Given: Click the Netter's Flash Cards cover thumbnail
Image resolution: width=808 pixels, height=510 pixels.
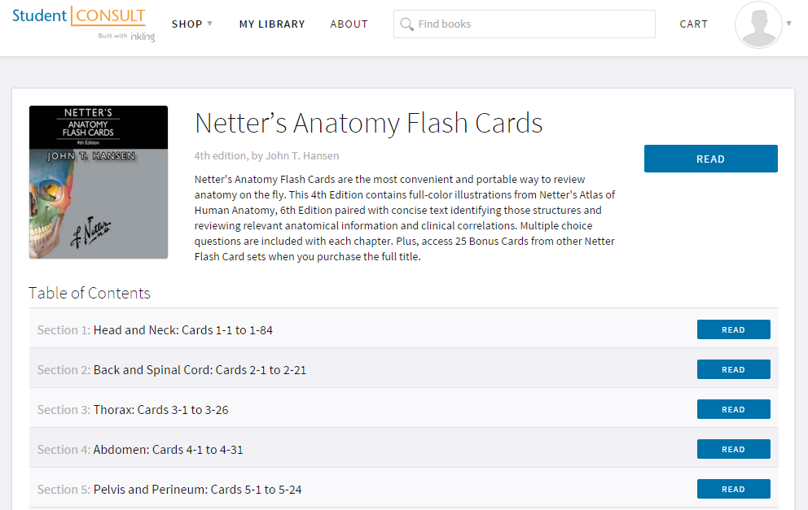Looking at the screenshot, I should point(99,182).
